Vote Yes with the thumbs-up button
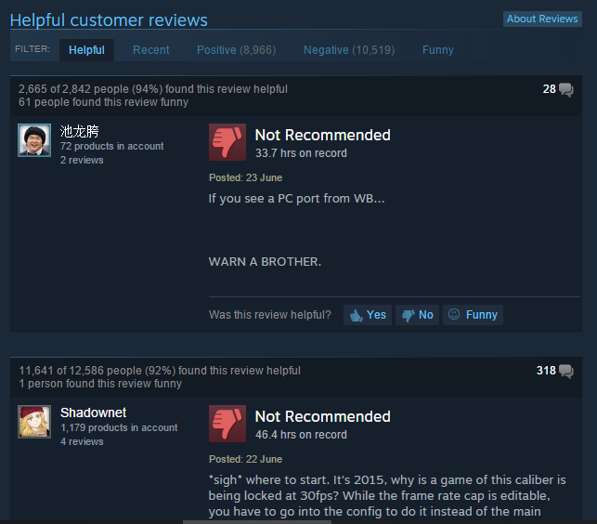 (368, 315)
